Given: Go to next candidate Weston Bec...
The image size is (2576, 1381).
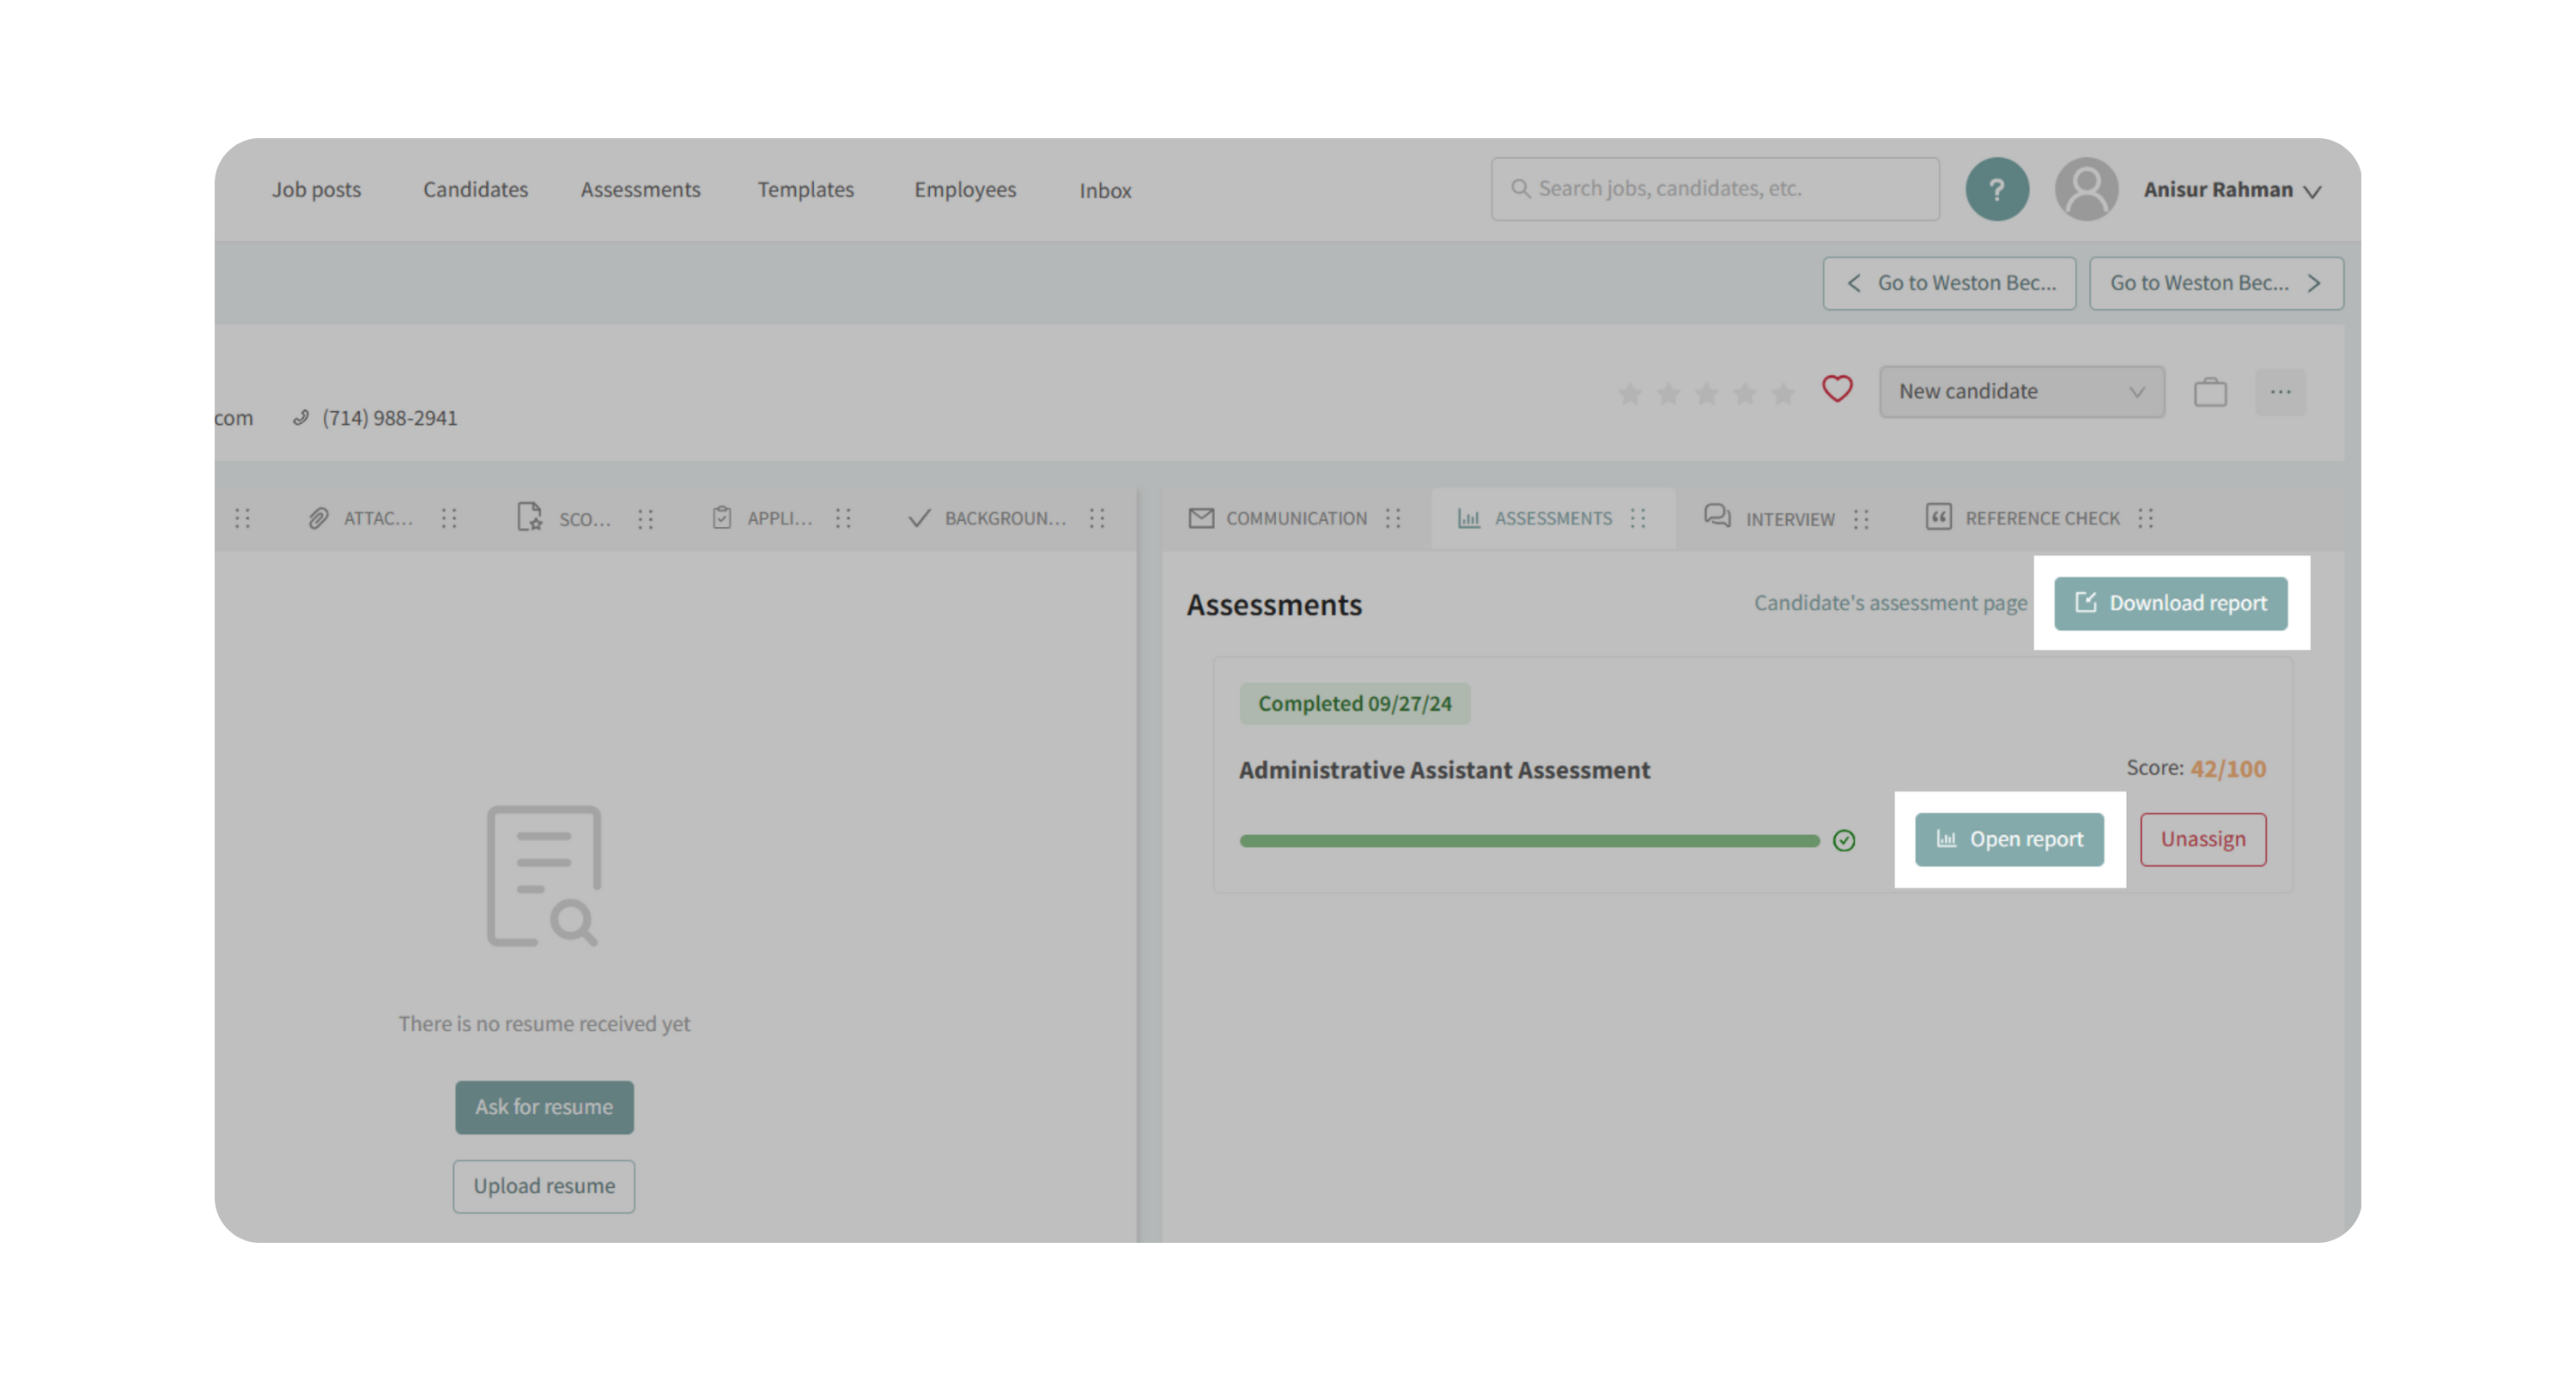Looking at the screenshot, I should click(x=2215, y=282).
